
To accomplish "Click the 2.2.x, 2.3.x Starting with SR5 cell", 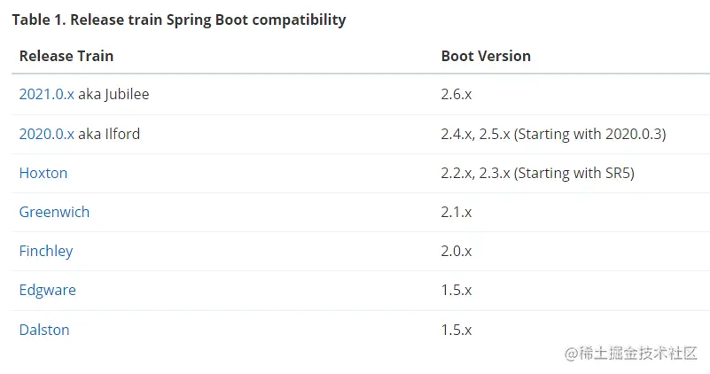I will tap(537, 173).
